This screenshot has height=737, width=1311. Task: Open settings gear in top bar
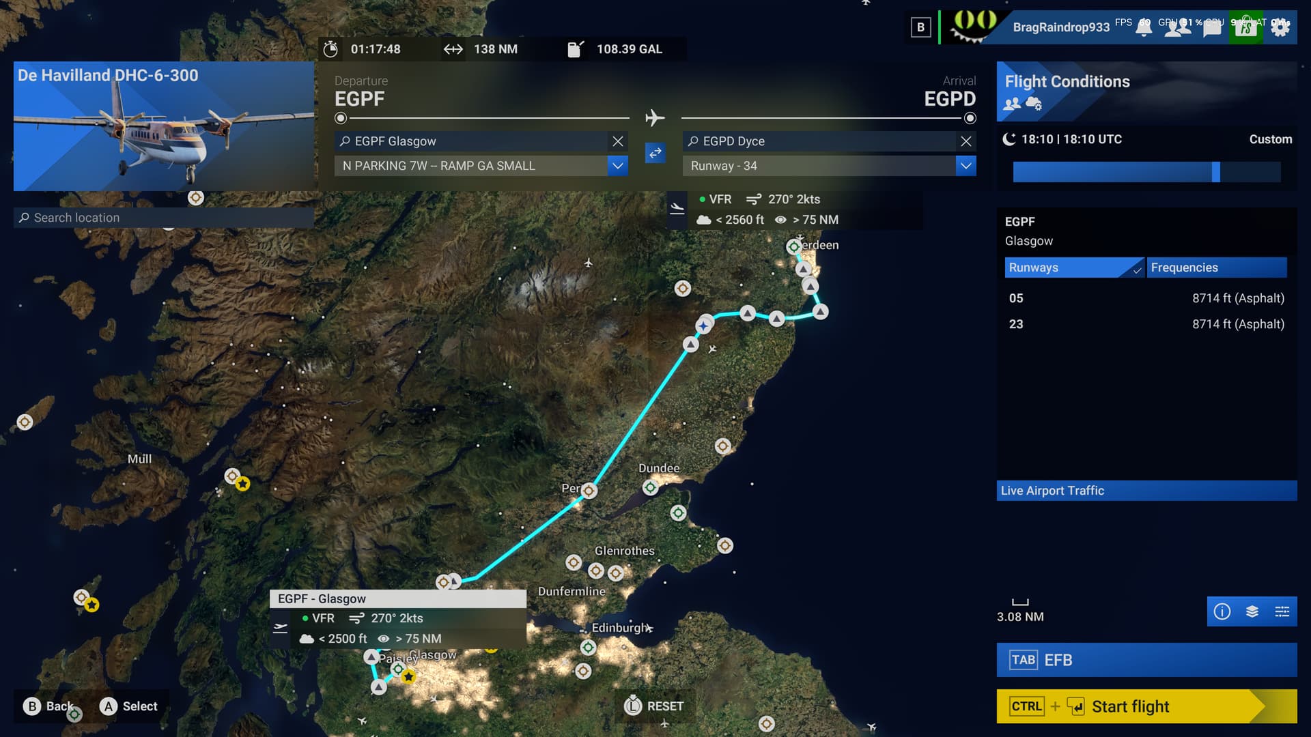tap(1280, 28)
